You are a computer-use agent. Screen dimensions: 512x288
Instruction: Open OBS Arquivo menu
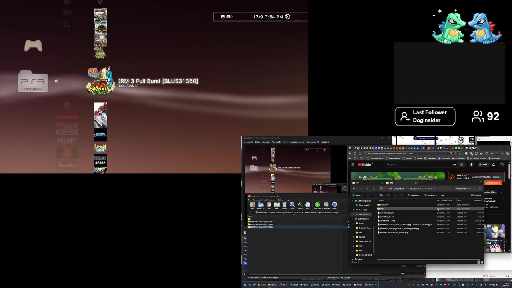(x=248, y=142)
